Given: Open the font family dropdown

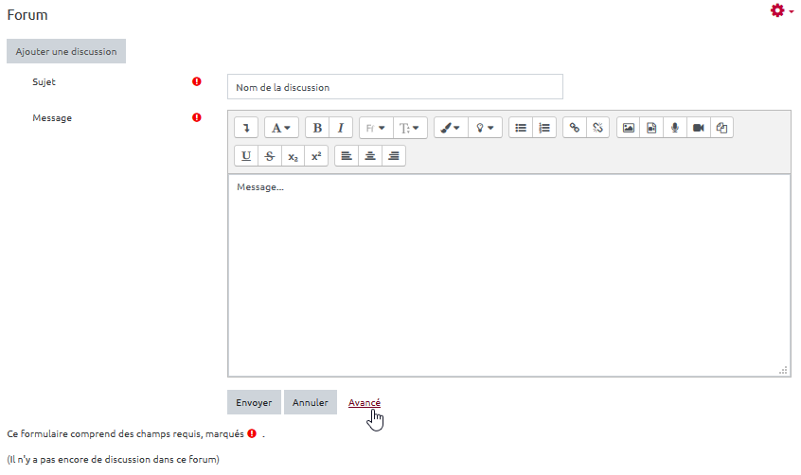Looking at the screenshot, I should click(x=375, y=128).
